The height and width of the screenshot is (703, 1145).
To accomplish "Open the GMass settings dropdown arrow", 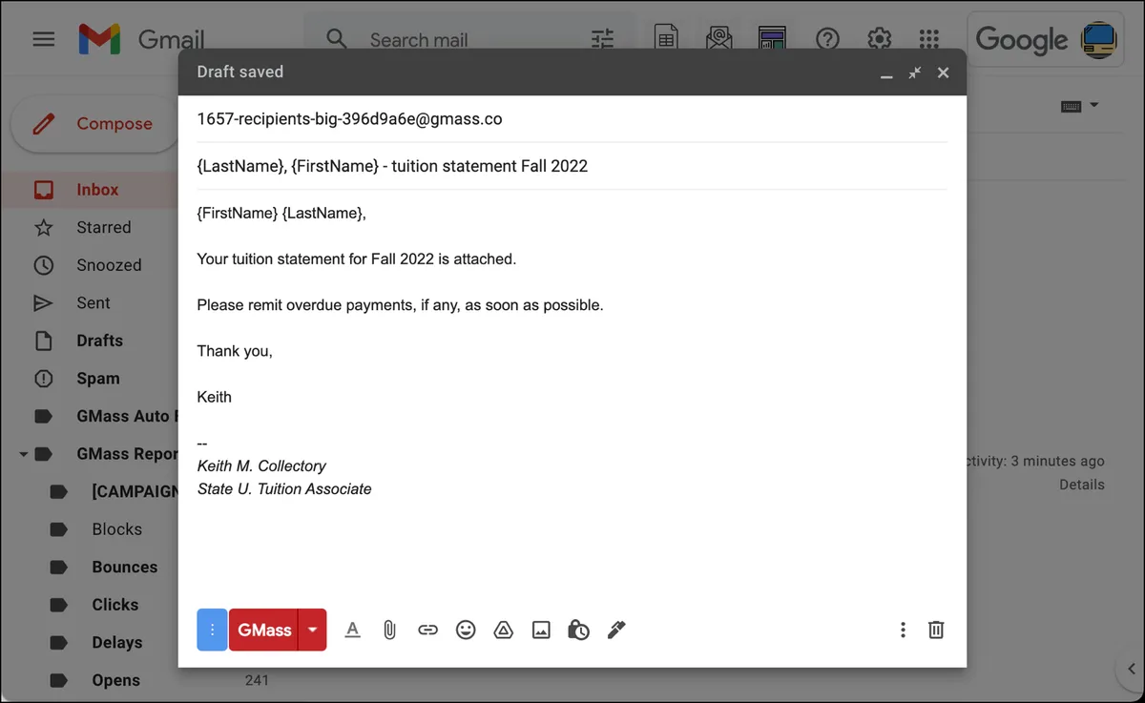I will (x=312, y=630).
